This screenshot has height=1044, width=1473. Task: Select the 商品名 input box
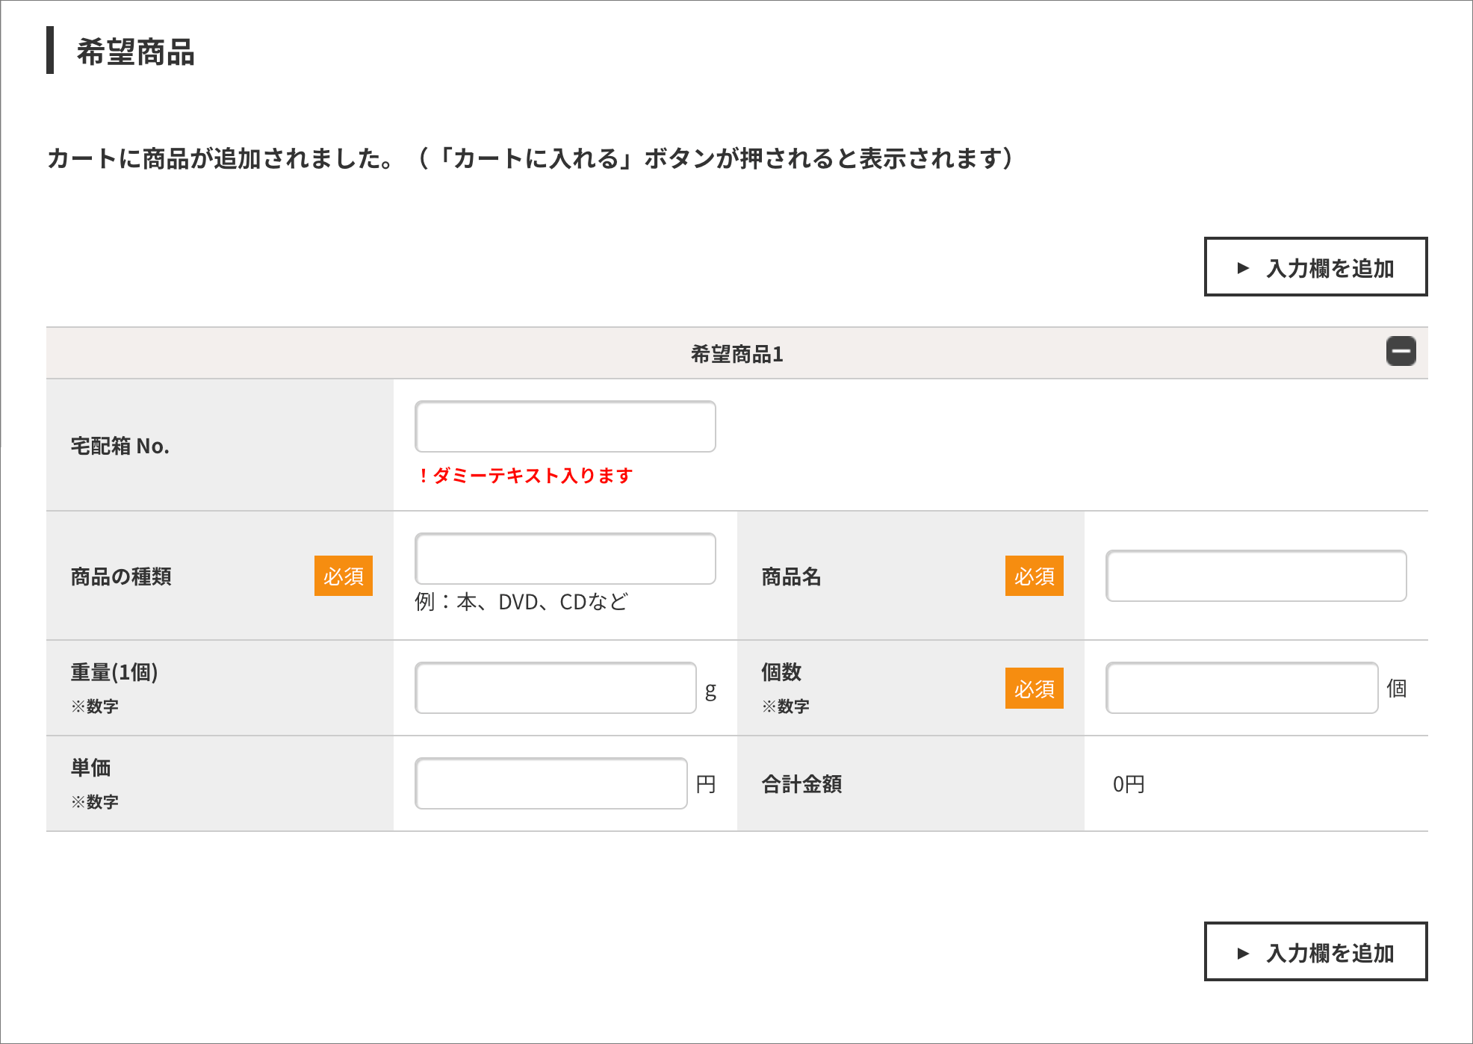point(1256,576)
